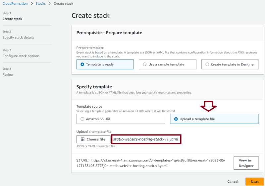Click the upload icon on Choose file
Viewport: 265px width, 186px height.
82,139
